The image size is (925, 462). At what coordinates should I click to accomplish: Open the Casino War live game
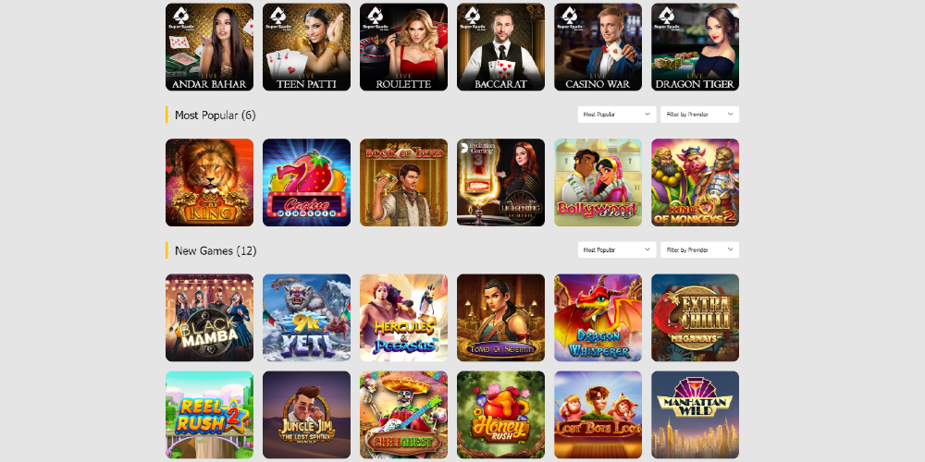(598, 47)
